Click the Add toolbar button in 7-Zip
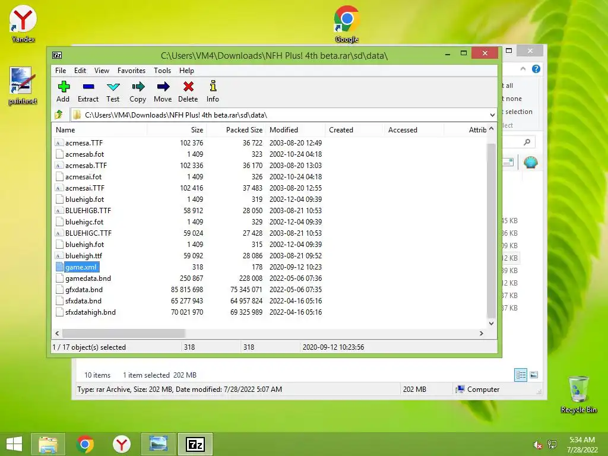 coord(63,91)
